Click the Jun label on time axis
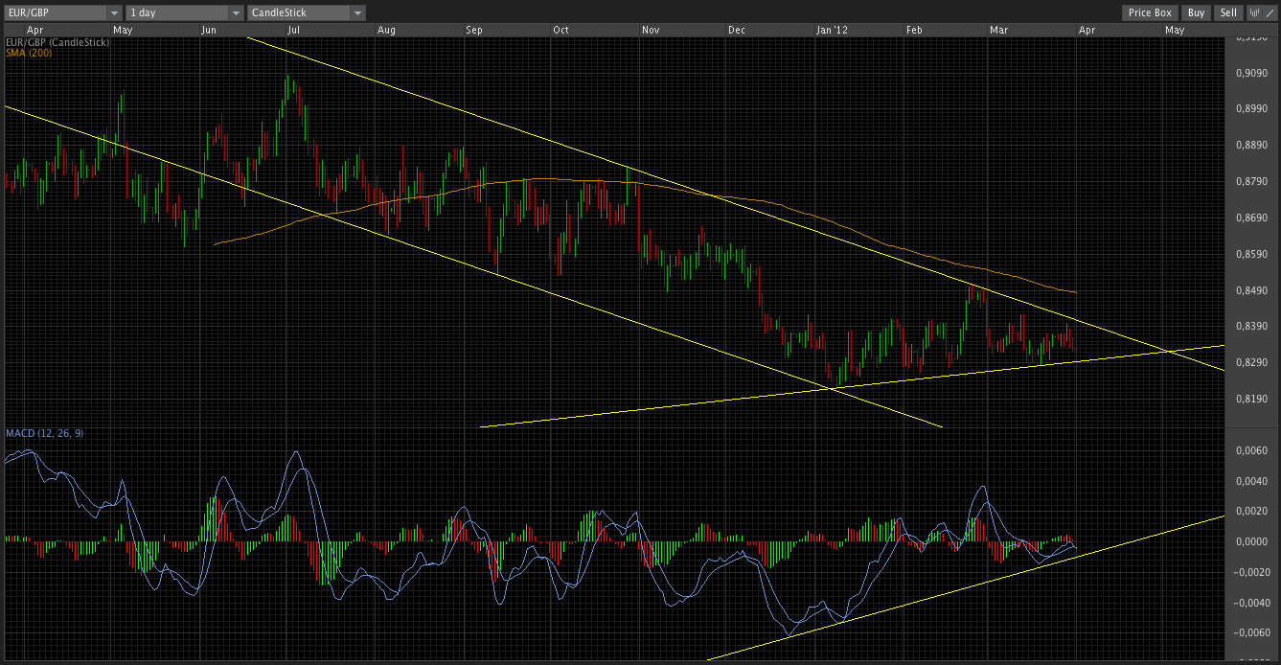The height and width of the screenshot is (665, 1281). (208, 30)
